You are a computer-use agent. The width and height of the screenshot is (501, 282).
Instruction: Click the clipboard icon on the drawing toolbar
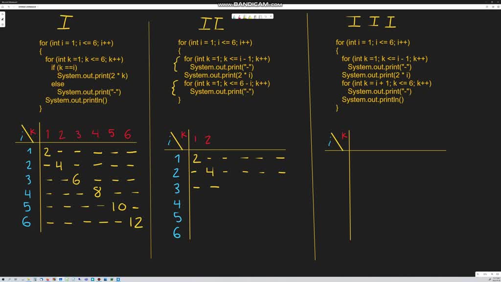tap(260, 16)
